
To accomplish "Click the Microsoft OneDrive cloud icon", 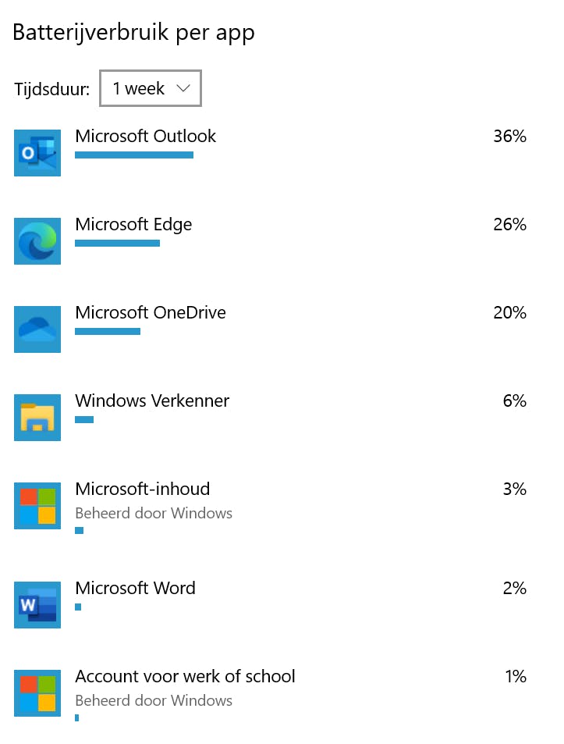I will coord(37,329).
